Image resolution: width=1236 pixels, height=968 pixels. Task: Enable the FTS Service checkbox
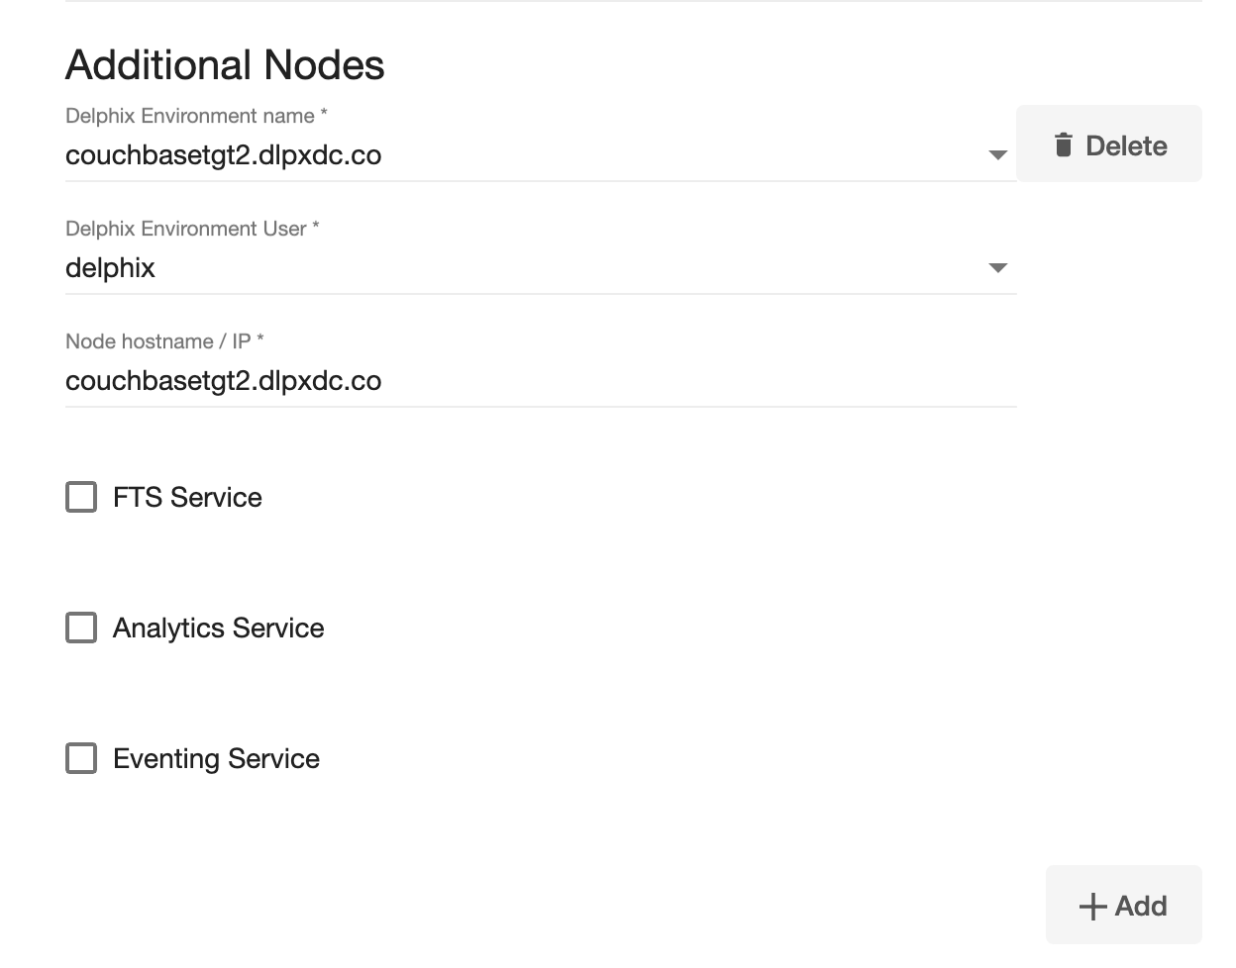click(81, 497)
